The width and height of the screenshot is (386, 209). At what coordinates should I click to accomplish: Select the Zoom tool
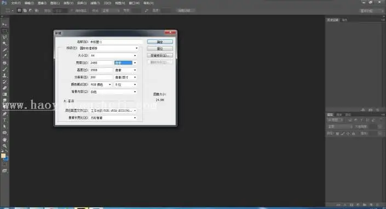4,146
